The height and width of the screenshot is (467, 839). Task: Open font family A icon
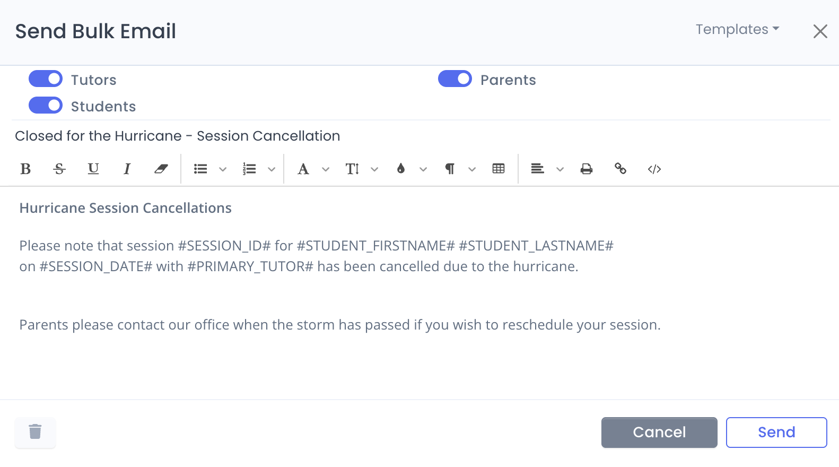point(303,169)
